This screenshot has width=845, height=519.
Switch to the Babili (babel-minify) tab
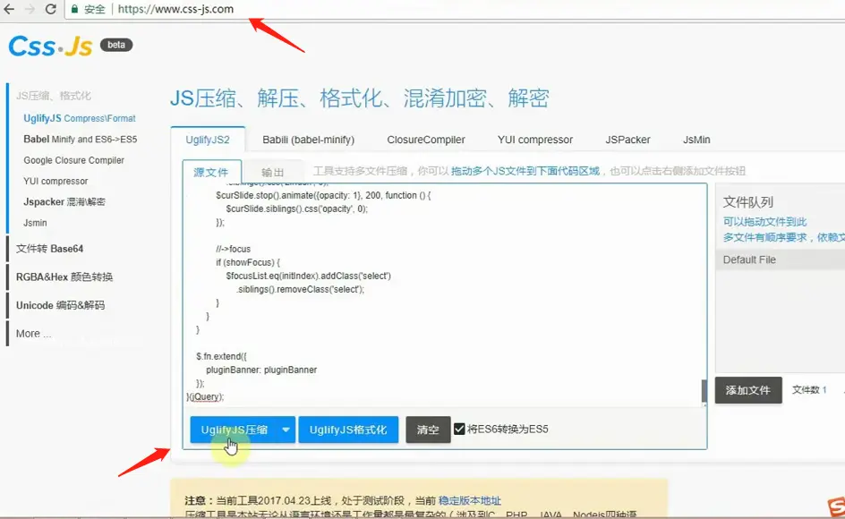(x=308, y=140)
